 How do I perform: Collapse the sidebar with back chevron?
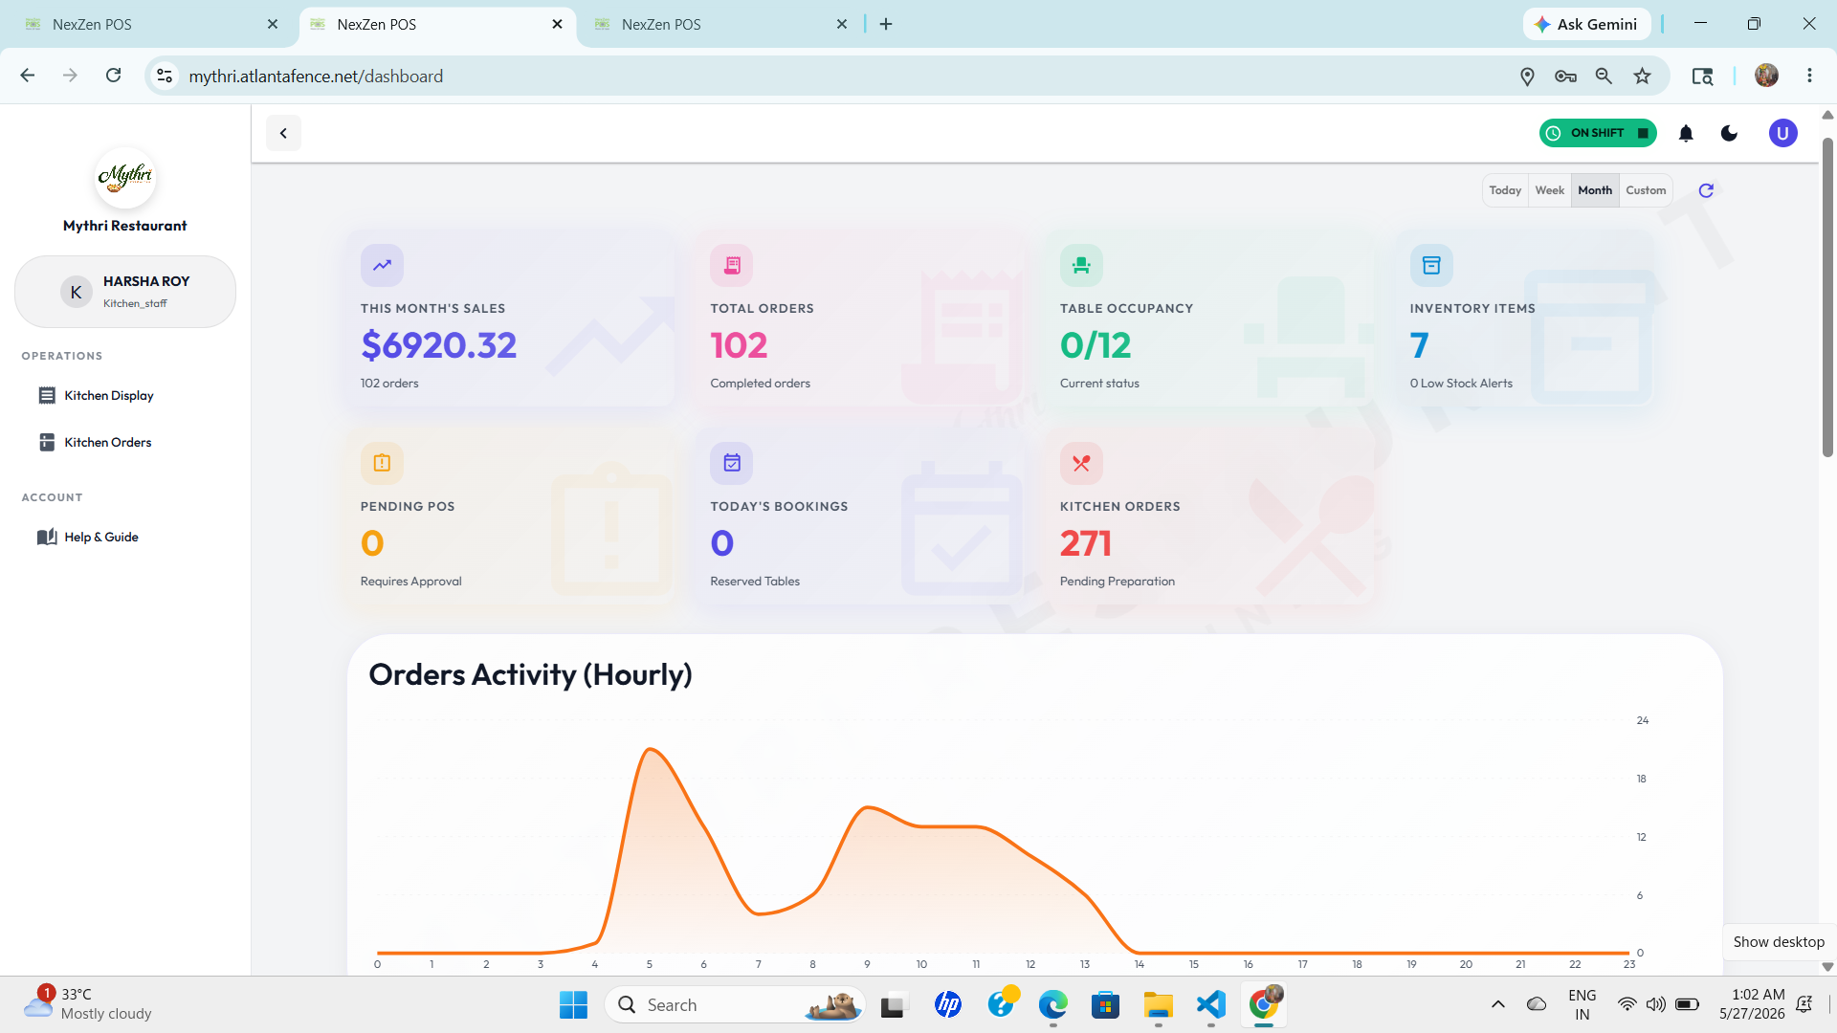[x=283, y=133]
